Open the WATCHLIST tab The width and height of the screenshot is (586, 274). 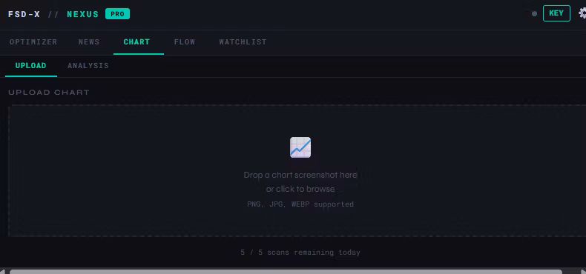pyautogui.click(x=243, y=41)
